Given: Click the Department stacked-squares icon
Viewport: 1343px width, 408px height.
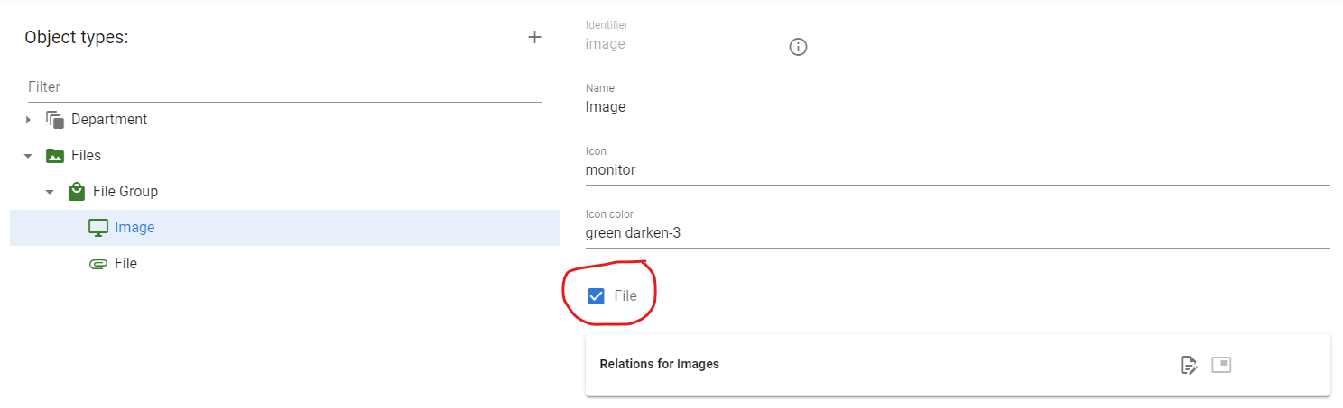Looking at the screenshot, I should click(55, 120).
